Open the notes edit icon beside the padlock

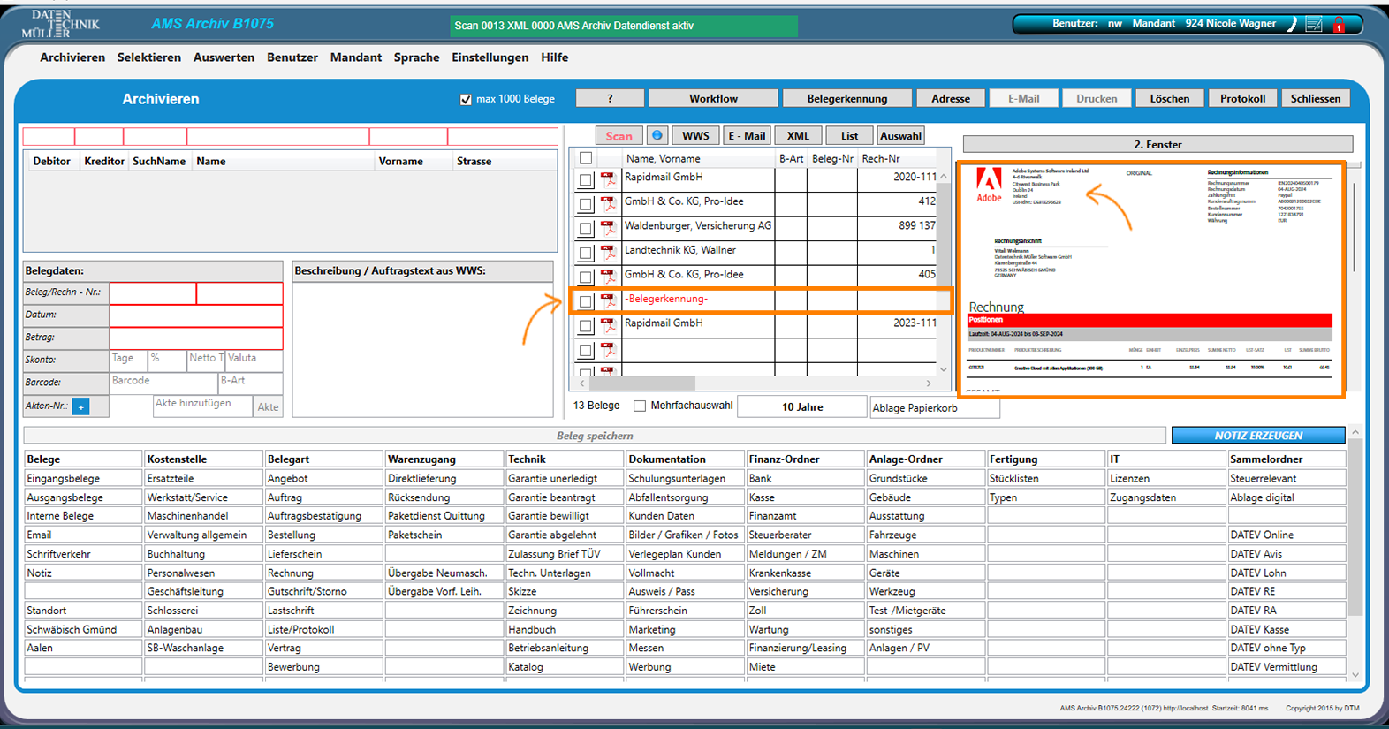coord(1314,25)
